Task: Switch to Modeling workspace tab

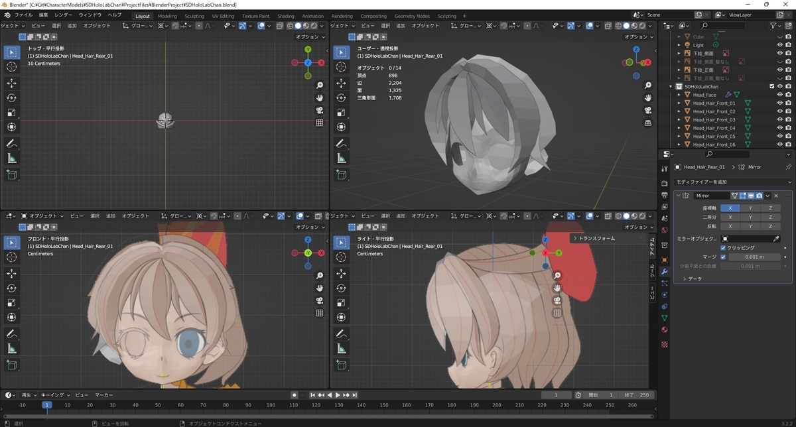Action: coord(167,16)
